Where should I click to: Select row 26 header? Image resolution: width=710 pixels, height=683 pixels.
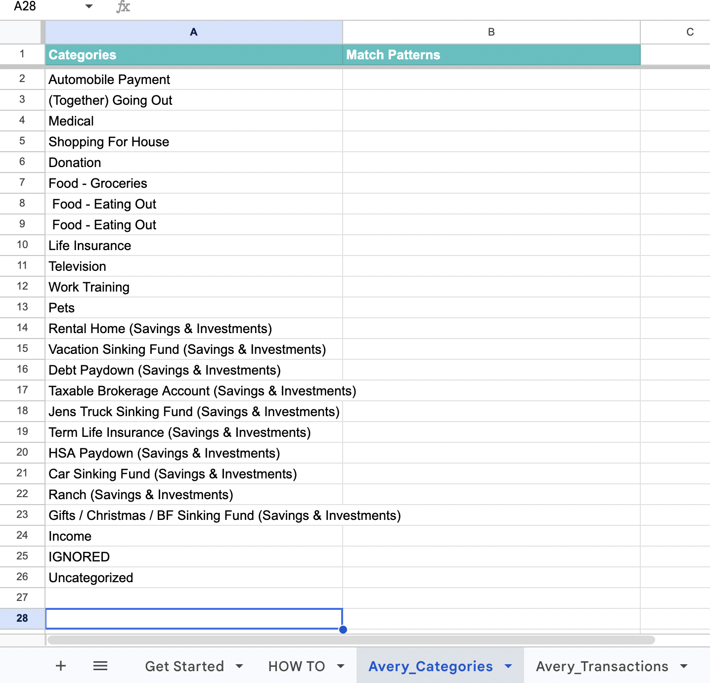click(22, 577)
